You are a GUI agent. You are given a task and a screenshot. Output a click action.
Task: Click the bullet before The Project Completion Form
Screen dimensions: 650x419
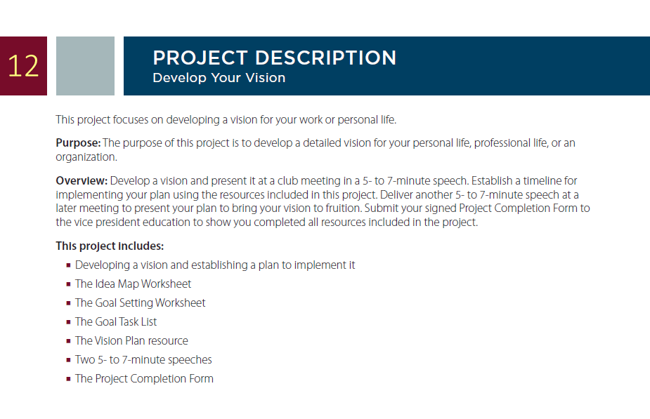(x=68, y=379)
